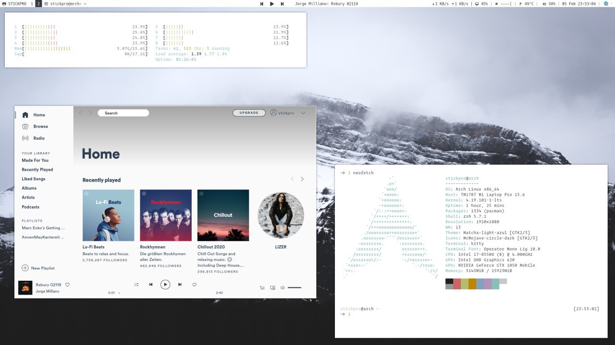Open Podcasts in library
The width and height of the screenshot is (615, 345).
pos(30,207)
